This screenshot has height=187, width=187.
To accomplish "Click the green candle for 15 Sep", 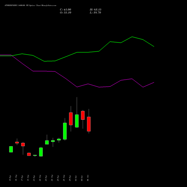I will point(11,149).
